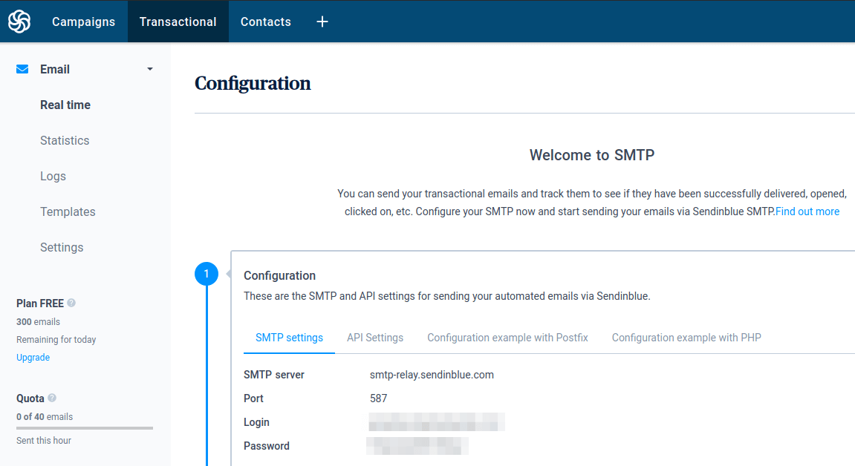Viewport: 855px width, 466px height.
Task: Collapse the Email section dropdown arrow
Action: point(150,69)
